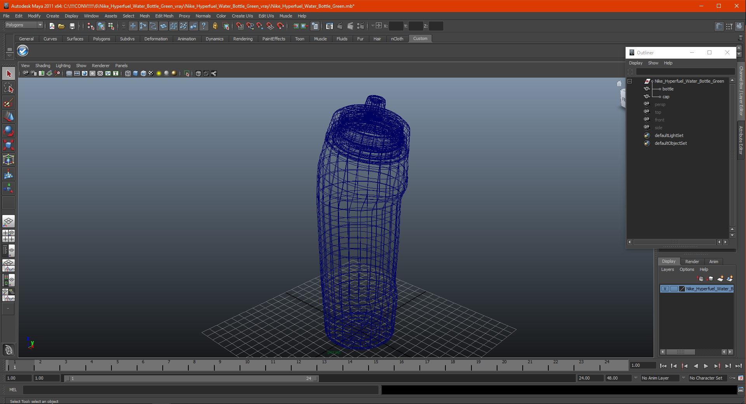Move selected display layer down
Screen dimensions: 746x404
coord(710,279)
